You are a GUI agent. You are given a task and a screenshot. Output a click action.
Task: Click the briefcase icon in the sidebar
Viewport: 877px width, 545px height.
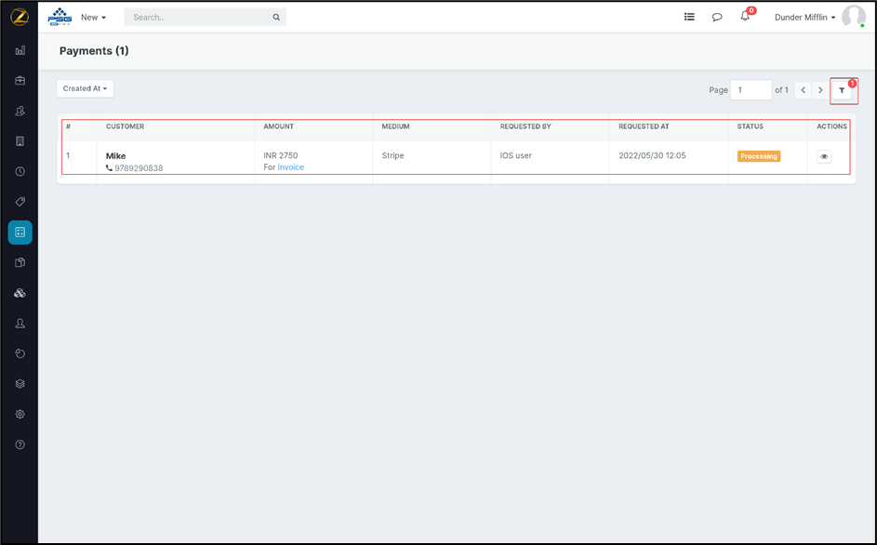pyautogui.click(x=20, y=81)
